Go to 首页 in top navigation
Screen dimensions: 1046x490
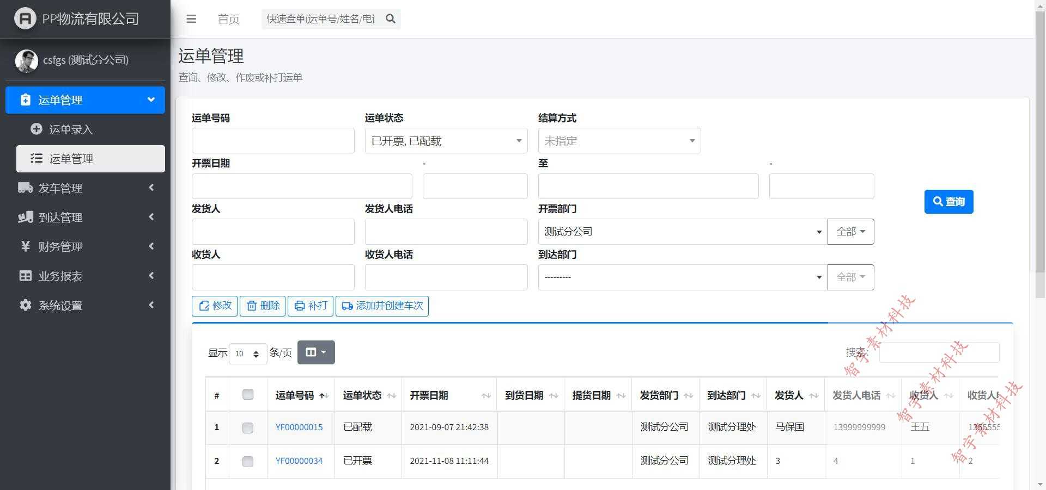[x=229, y=19]
